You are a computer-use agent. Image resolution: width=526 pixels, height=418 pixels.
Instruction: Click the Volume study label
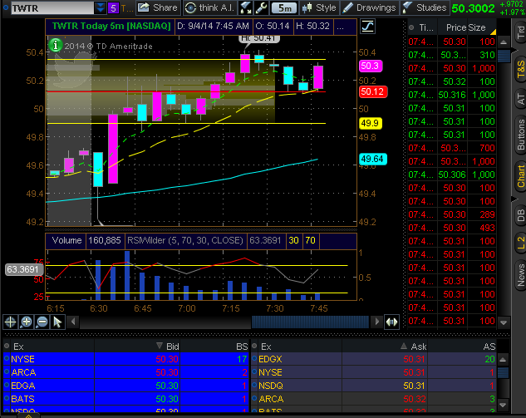[66, 240]
